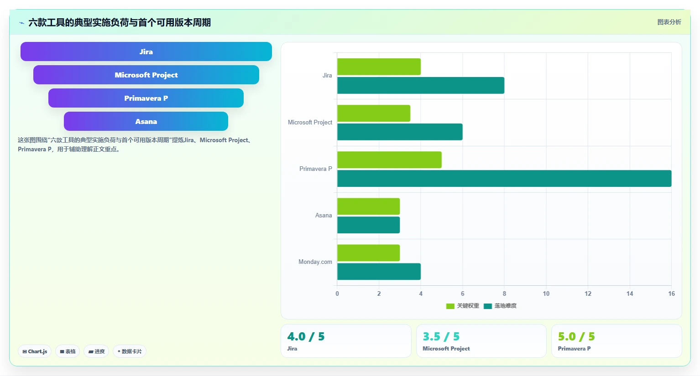700x376 pixels.
Task: Click the Asana axis label
Action: [x=324, y=215]
